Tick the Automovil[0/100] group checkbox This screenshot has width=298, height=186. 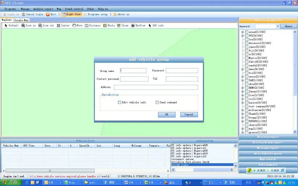click(247, 43)
